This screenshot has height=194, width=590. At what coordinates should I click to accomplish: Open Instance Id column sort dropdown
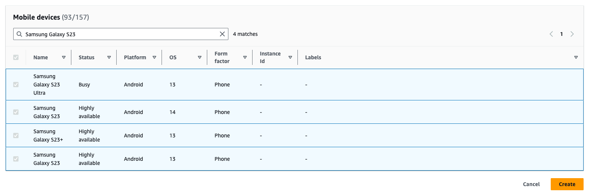pos(290,57)
